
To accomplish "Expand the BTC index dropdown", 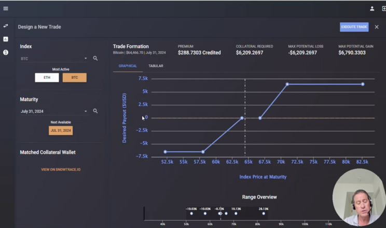I will (54, 59).
